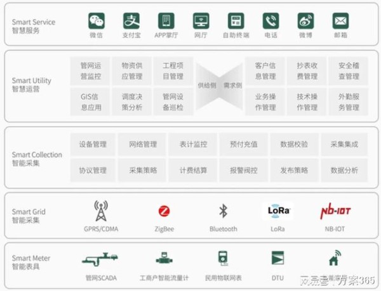Select the 自助终端 kiosk icon
Image resolution: width=381 pixels, height=291 pixels.
236,21
